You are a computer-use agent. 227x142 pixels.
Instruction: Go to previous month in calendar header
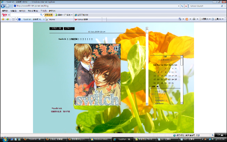[x=159, y=60]
